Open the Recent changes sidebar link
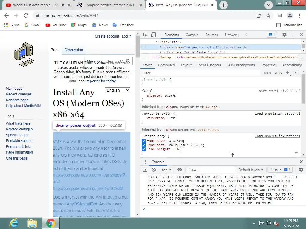306x229 pixels. [x=19, y=94]
